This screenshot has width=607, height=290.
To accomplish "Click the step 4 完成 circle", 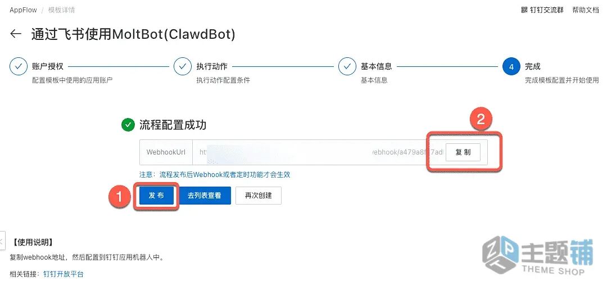I will pos(511,66).
